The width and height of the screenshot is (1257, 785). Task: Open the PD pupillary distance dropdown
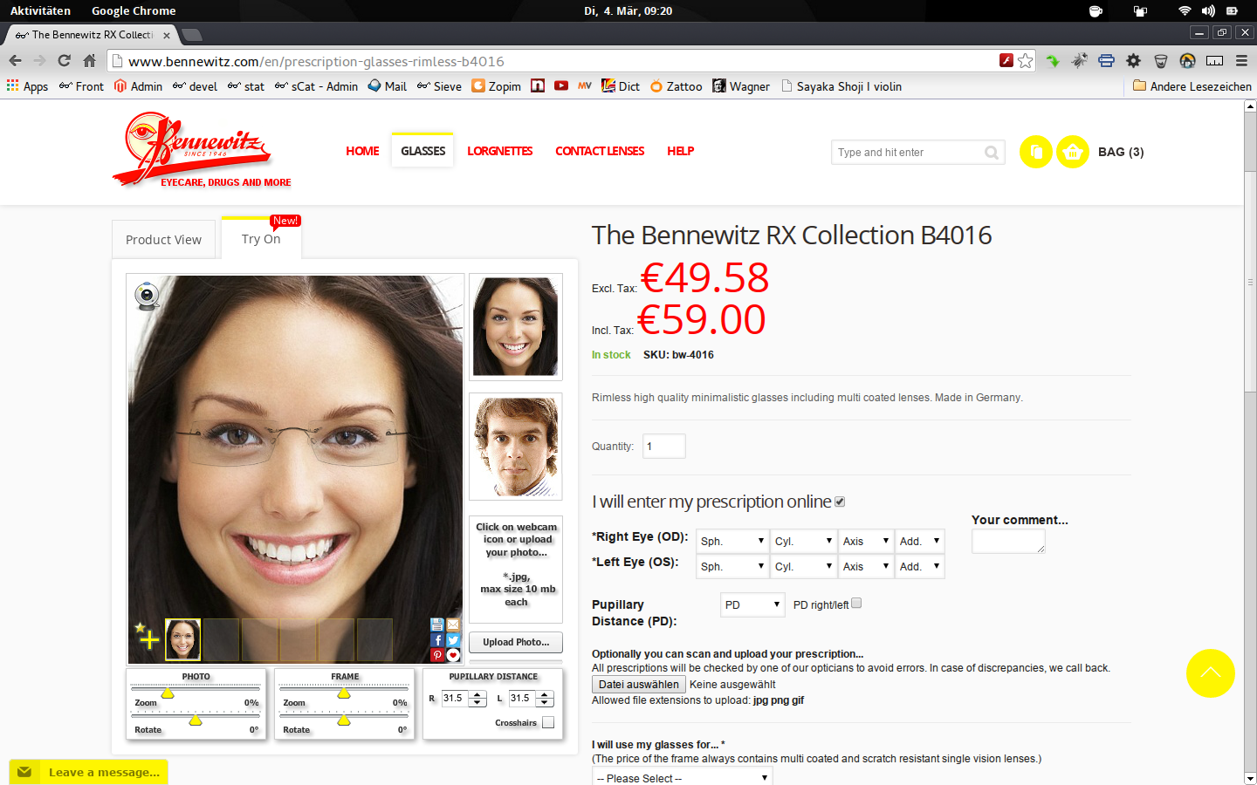point(752,604)
